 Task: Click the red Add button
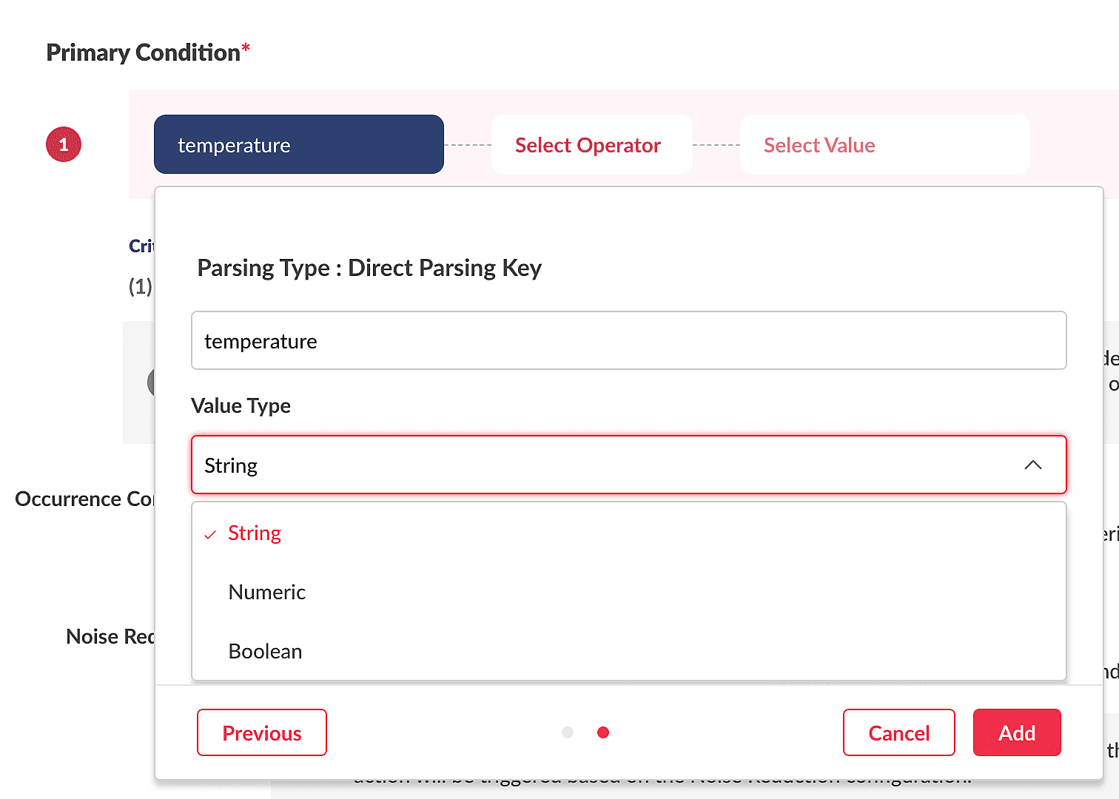click(1016, 733)
